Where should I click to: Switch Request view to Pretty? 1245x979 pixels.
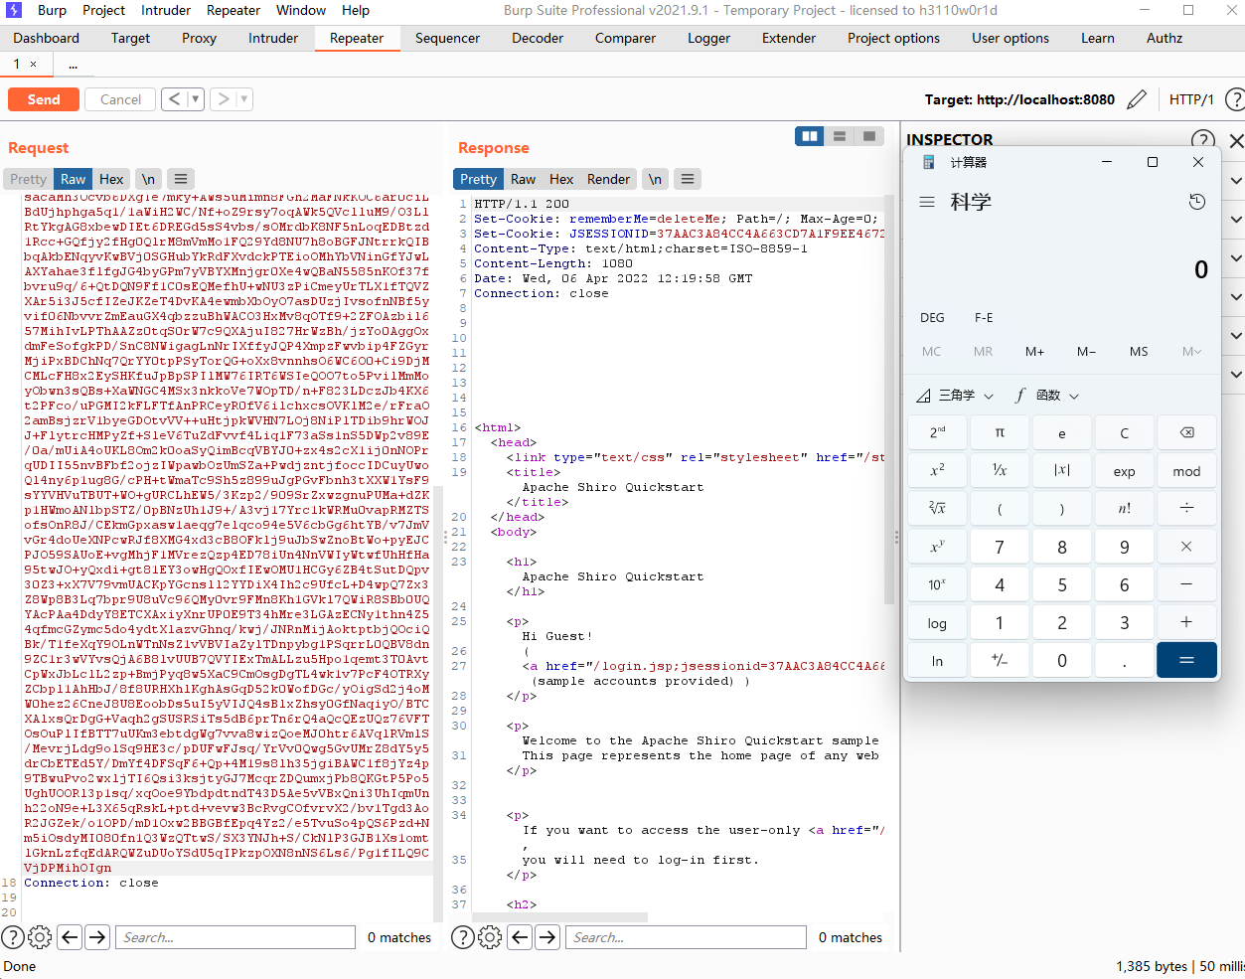click(x=28, y=179)
